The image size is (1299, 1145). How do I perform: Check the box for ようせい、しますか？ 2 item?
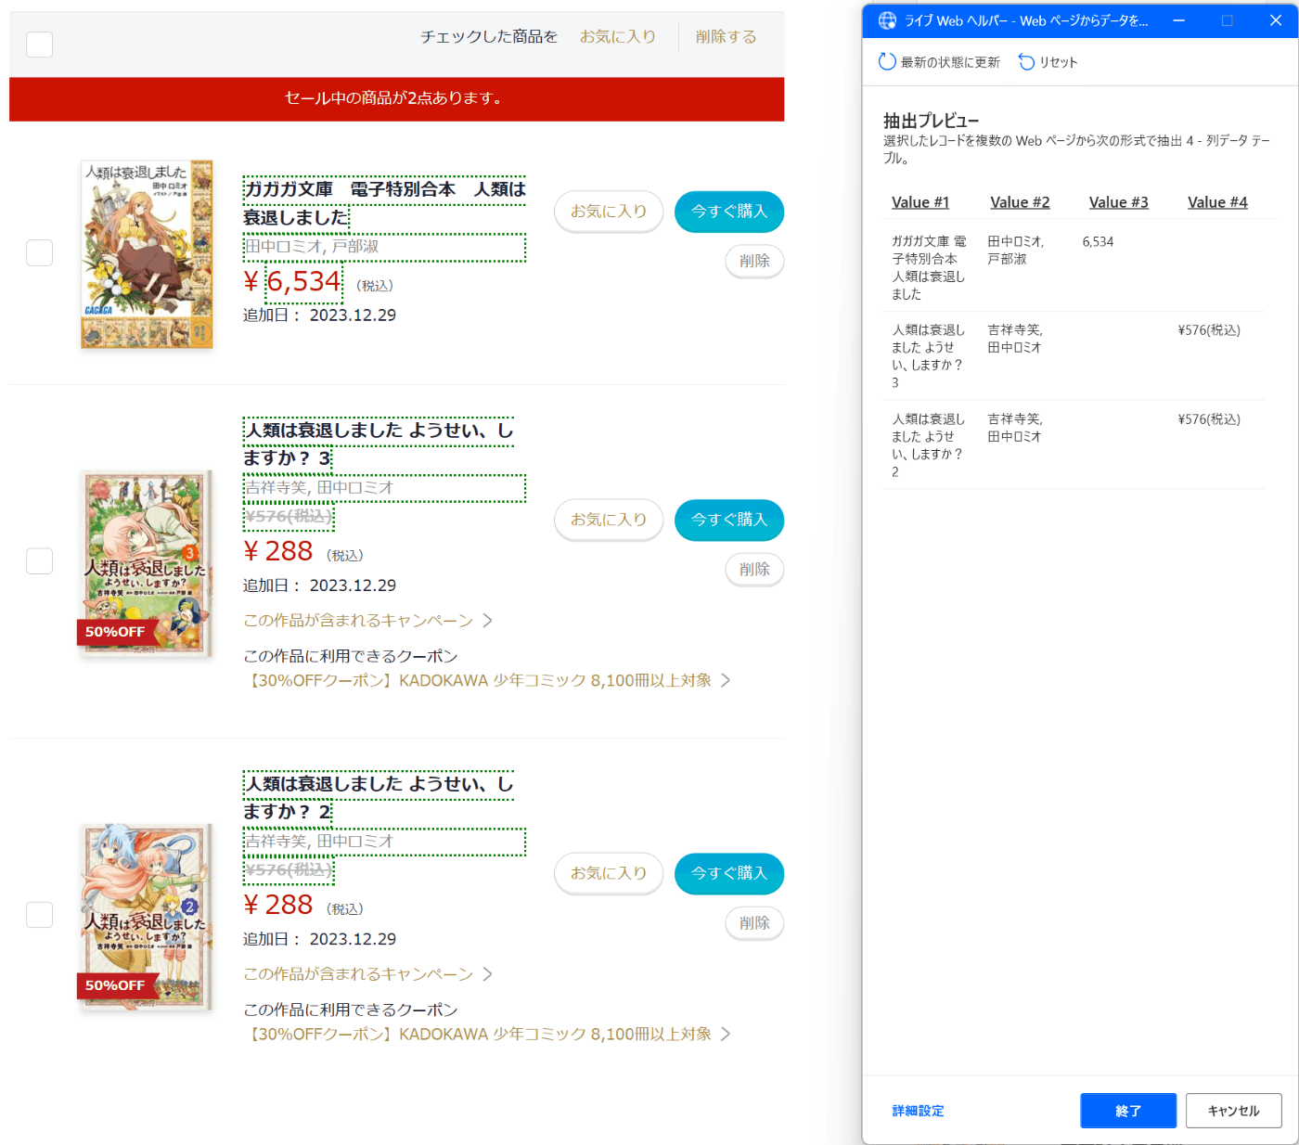coord(40,914)
